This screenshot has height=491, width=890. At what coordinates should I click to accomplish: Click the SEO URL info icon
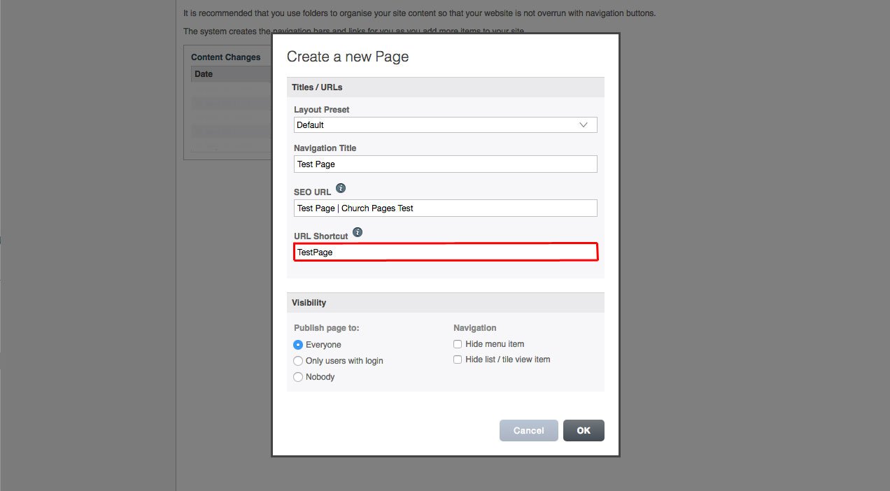tap(341, 188)
